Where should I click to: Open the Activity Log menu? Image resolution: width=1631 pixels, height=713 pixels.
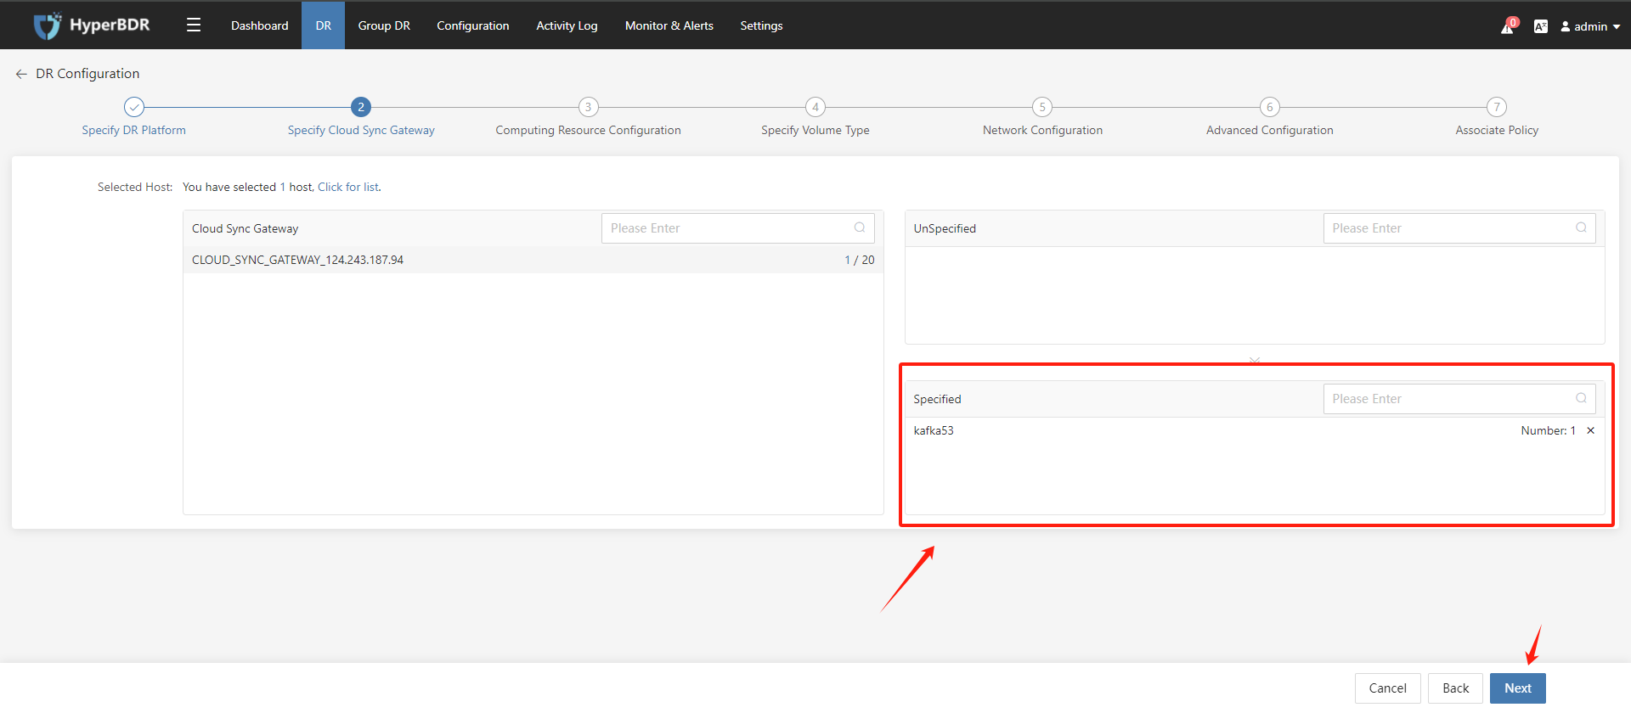pos(567,25)
